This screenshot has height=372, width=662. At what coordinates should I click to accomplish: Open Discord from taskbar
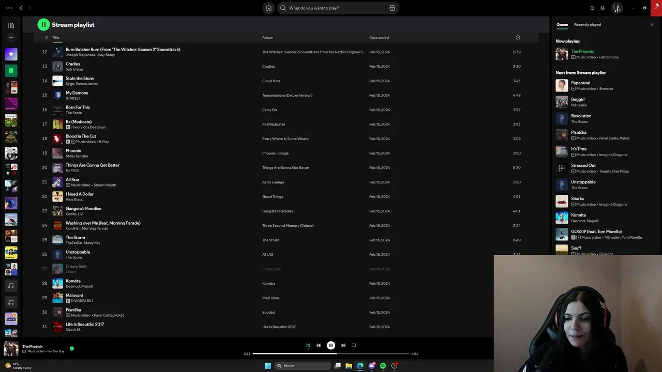coord(372,366)
